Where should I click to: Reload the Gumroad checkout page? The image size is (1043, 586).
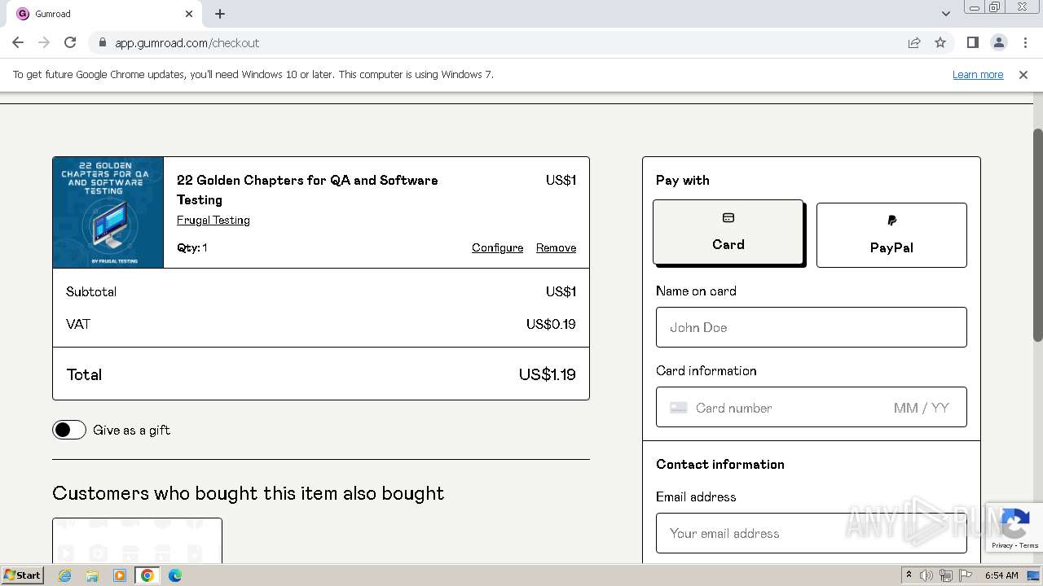tap(70, 43)
